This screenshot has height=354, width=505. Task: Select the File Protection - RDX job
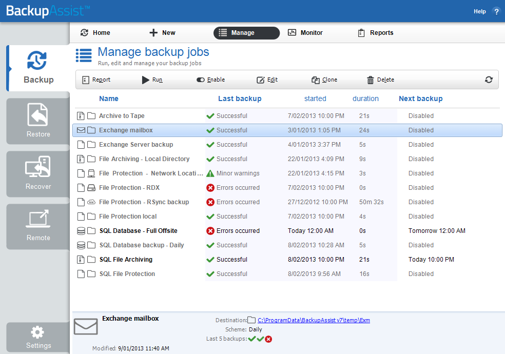(287, 188)
